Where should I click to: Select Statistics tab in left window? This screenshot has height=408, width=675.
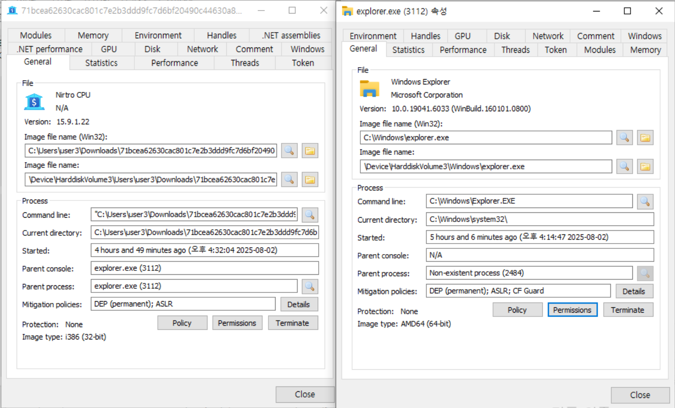(x=102, y=63)
